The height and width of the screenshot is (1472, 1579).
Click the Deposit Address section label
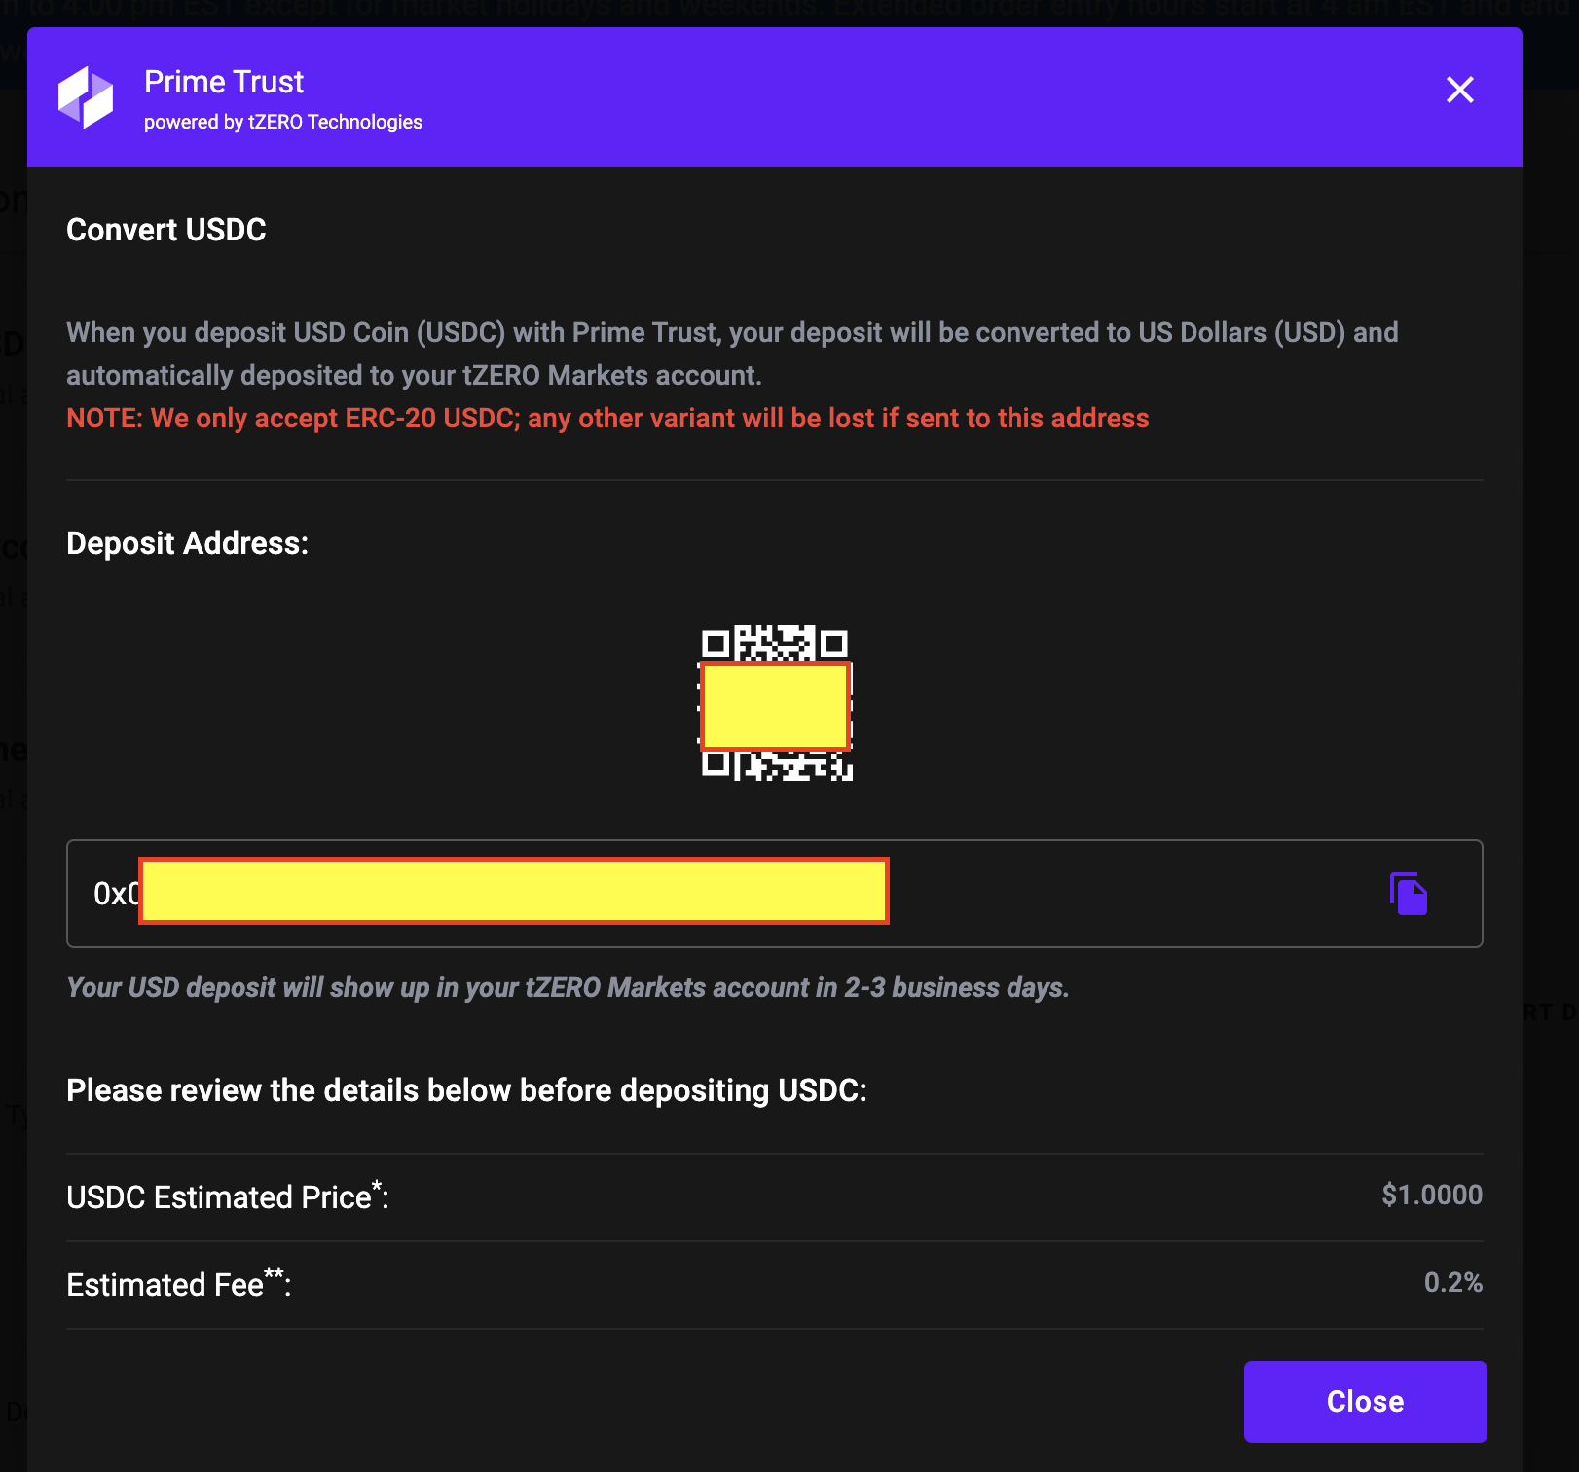[187, 543]
